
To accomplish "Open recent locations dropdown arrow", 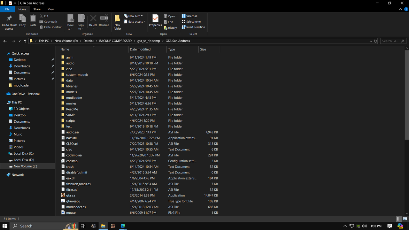I will click(19, 41).
